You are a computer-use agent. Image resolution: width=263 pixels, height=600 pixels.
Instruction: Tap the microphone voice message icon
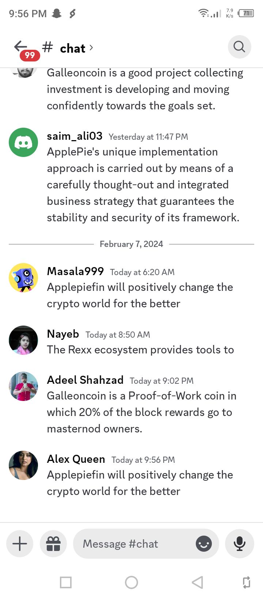pyautogui.click(x=240, y=544)
